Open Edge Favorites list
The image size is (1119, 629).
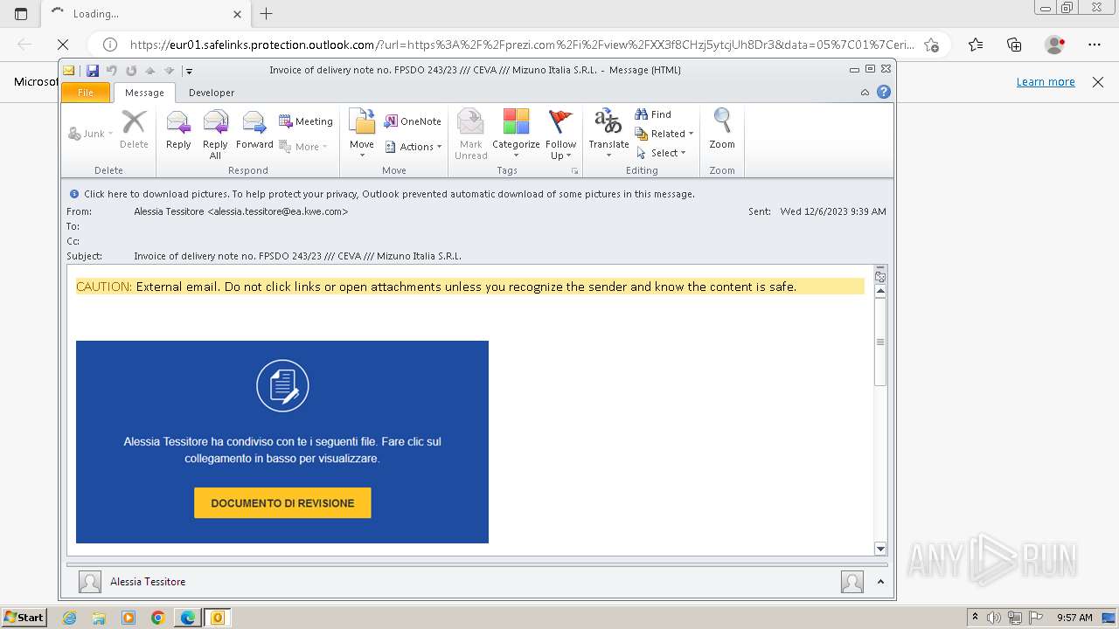pyautogui.click(x=976, y=45)
